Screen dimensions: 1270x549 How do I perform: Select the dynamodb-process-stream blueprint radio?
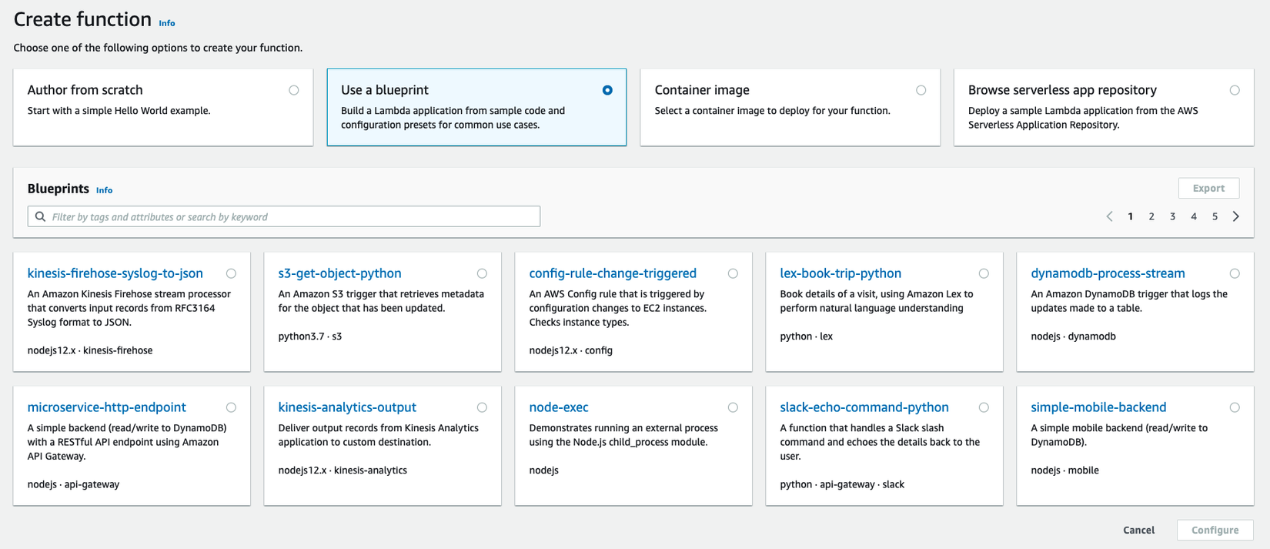(x=1235, y=273)
